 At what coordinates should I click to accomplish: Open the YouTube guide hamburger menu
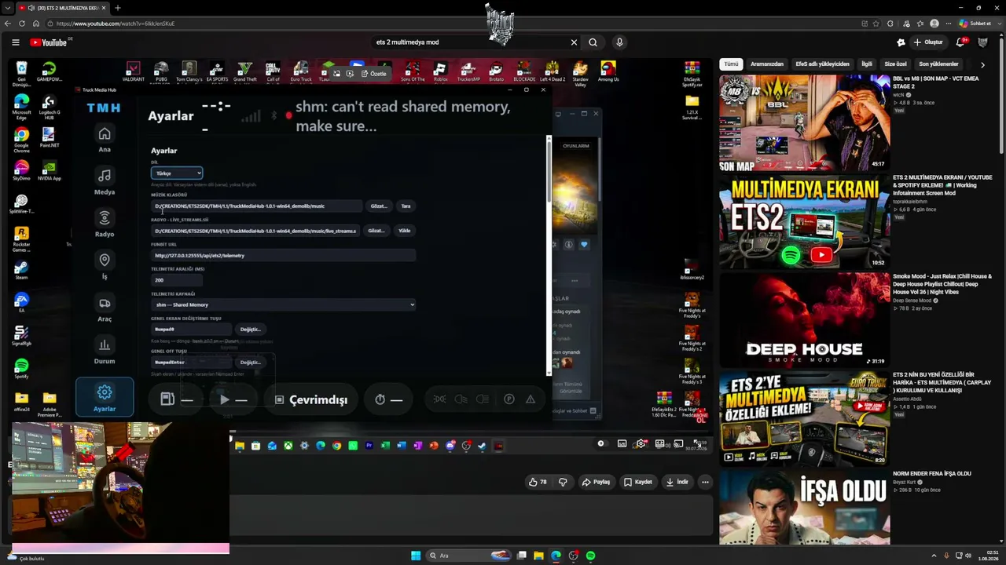pyautogui.click(x=16, y=42)
